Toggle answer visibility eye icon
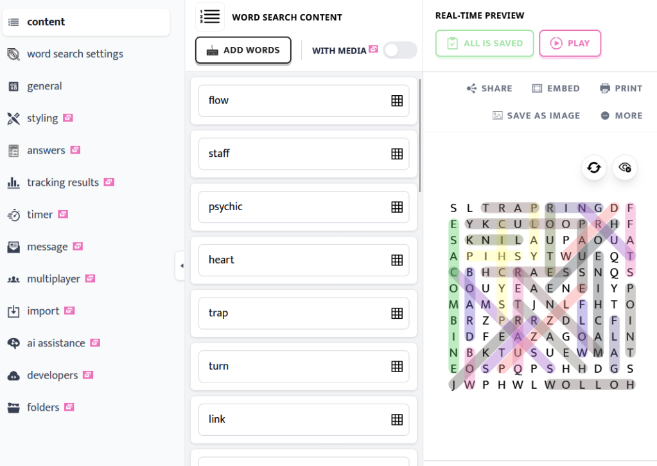657x466 pixels. [625, 168]
